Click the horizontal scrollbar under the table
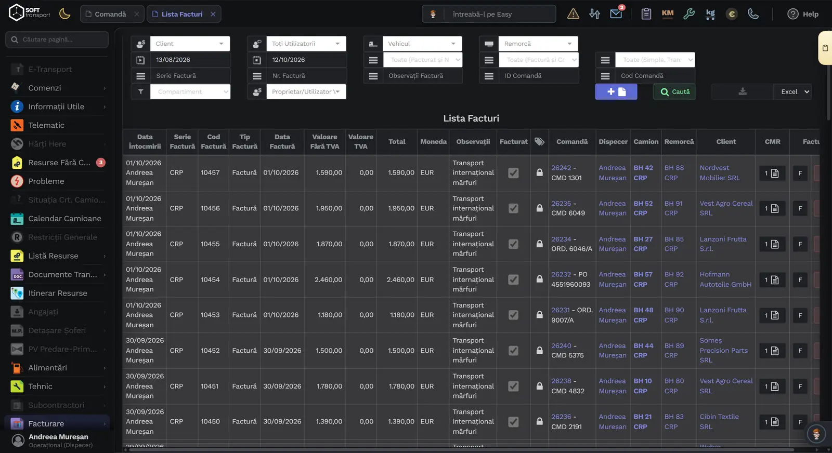832x453 pixels. click(460, 450)
